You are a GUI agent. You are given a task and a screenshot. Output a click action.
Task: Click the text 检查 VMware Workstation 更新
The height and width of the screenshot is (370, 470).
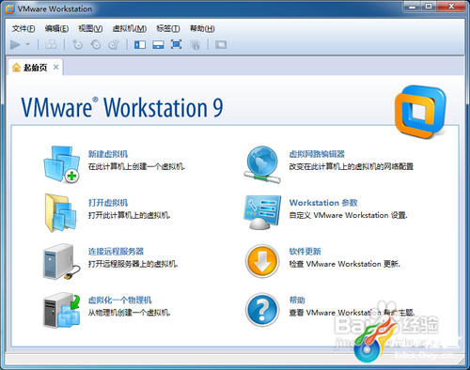344,264
